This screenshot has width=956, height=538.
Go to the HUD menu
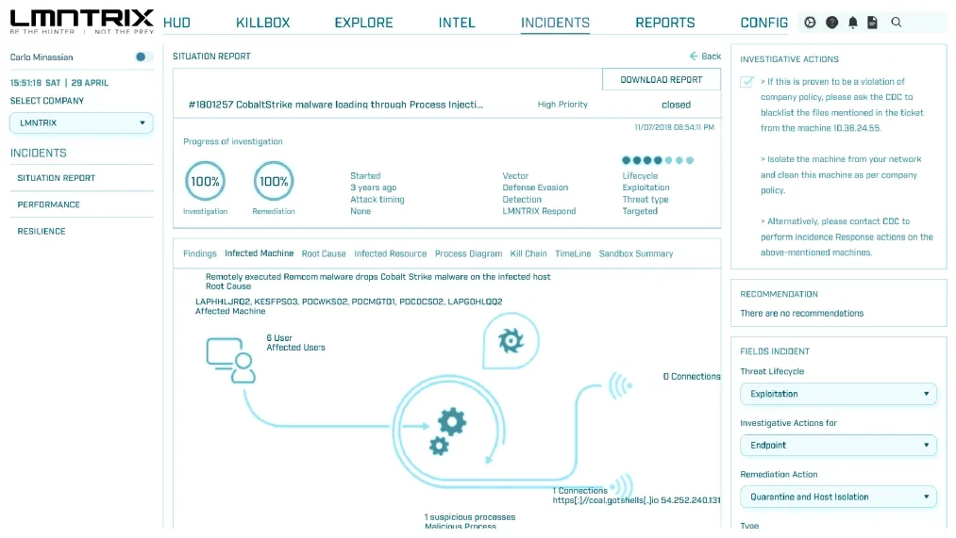pyautogui.click(x=176, y=24)
